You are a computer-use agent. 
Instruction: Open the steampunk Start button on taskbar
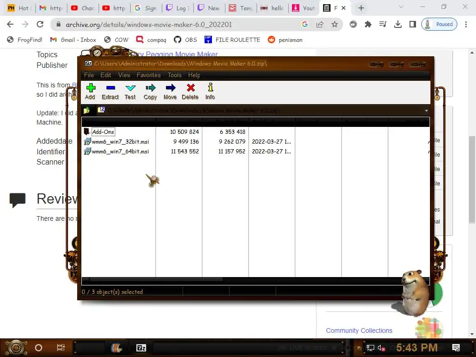coord(16,348)
